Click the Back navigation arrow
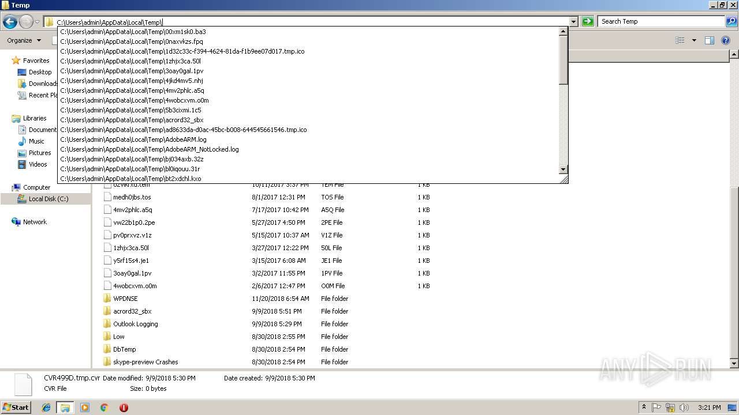739x415 pixels. [10, 22]
